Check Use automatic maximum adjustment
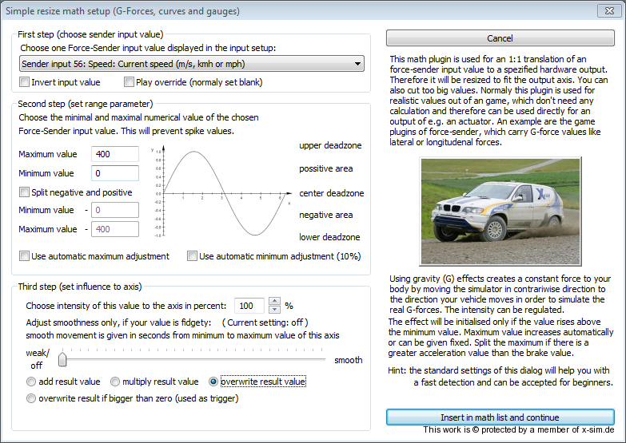 (x=25, y=256)
